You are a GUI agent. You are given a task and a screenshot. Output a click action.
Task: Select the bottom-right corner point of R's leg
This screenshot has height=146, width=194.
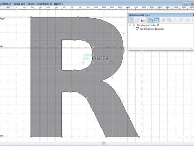click(x=139, y=137)
